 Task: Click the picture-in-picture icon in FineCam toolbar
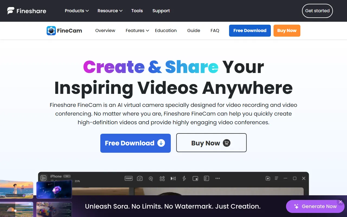coord(195,178)
